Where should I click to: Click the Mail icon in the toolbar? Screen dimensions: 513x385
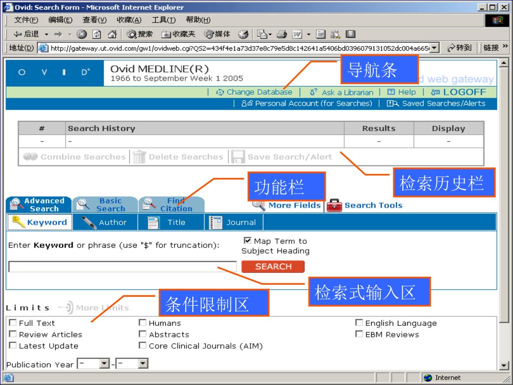click(x=262, y=34)
